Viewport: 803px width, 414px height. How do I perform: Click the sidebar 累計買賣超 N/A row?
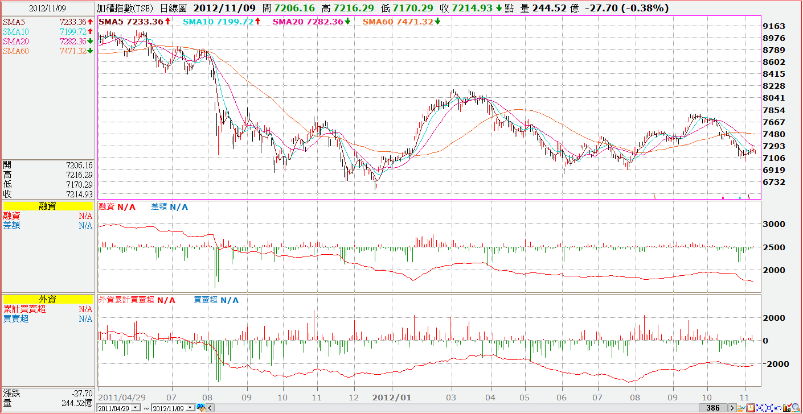coord(47,309)
